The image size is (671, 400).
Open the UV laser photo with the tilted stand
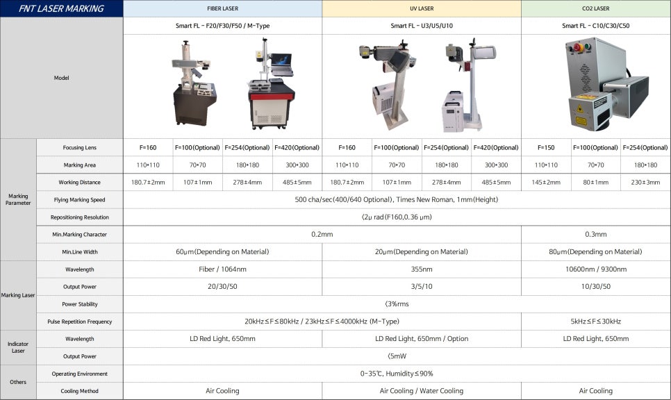[x=388, y=85]
